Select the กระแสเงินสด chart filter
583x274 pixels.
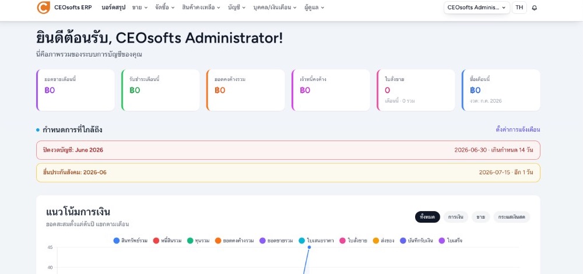click(x=512, y=217)
